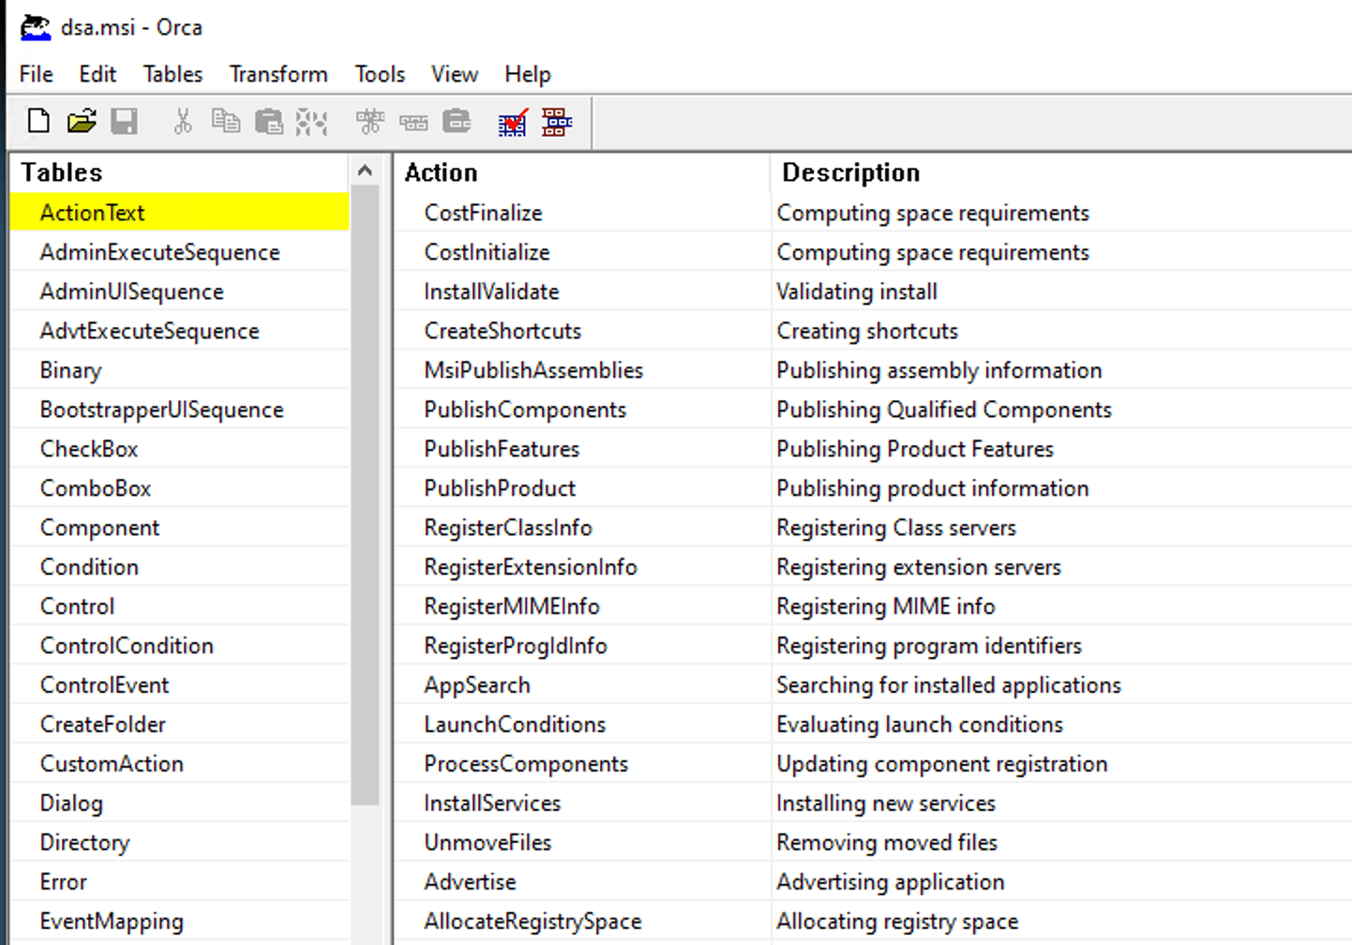Select the ControlEvent table
The image size is (1352, 945).
click(x=180, y=685)
